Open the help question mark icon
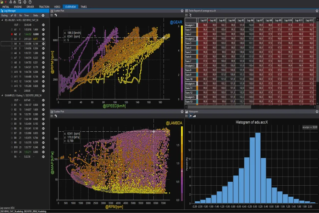This screenshot has height=213, width=319. pos(30,2)
